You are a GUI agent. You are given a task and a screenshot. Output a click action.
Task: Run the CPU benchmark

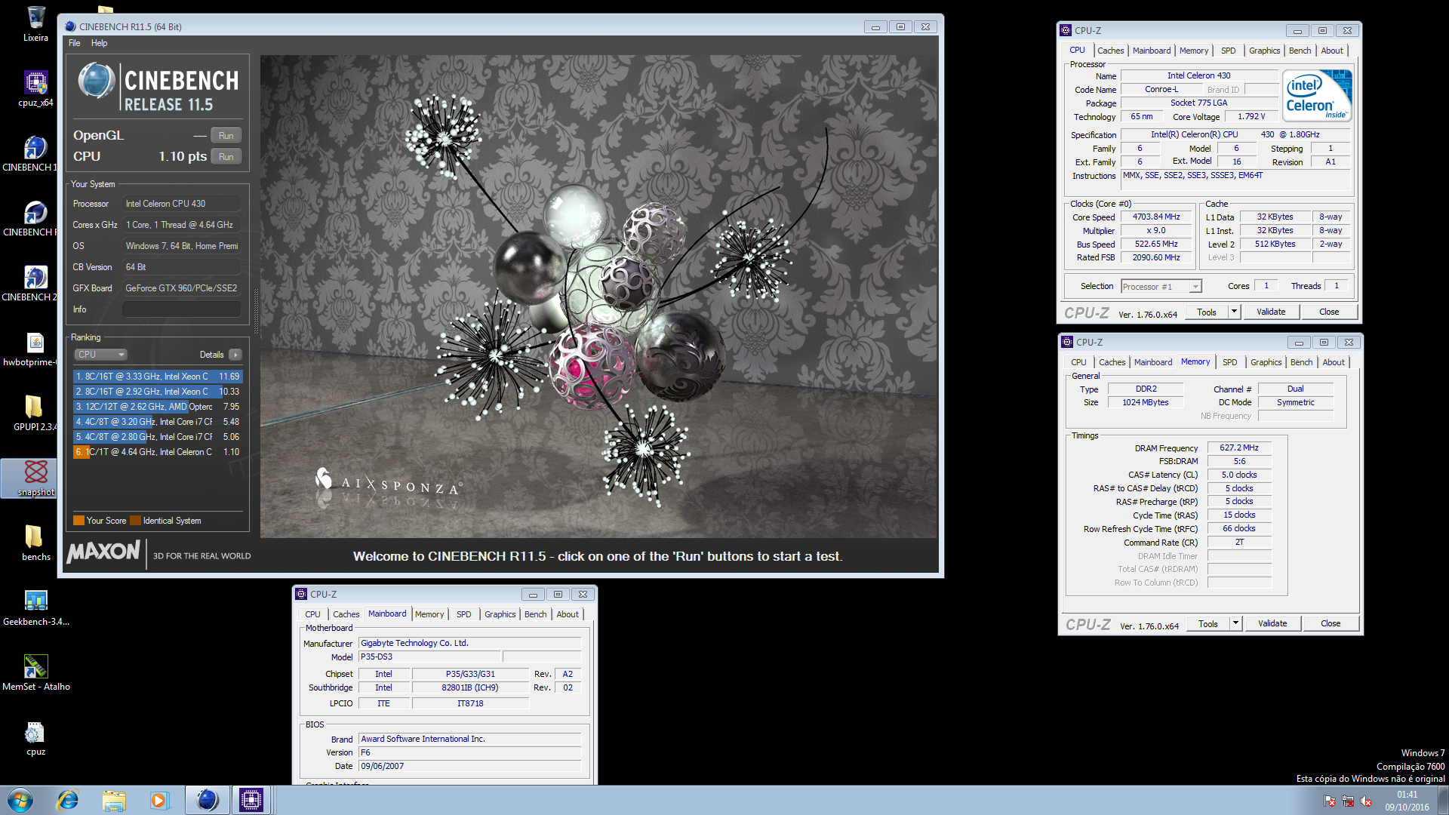[226, 157]
